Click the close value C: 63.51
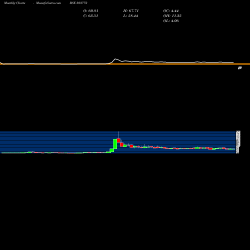The width and height of the screenshot is (250, 250). pyautogui.click(x=90, y=16)
